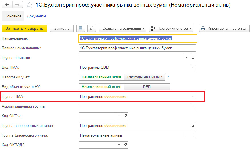The height and width of the screenshot is (150, 251).
Task: Click the "Налоговый учет:" label
Action: (x=16, y=77)
